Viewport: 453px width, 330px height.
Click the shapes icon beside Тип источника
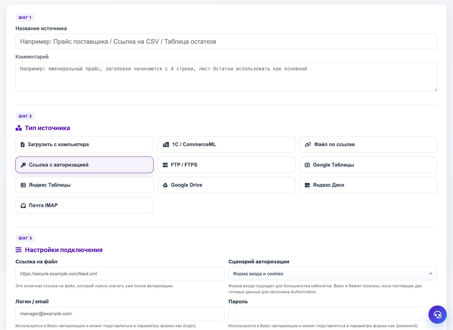(19, 128)
